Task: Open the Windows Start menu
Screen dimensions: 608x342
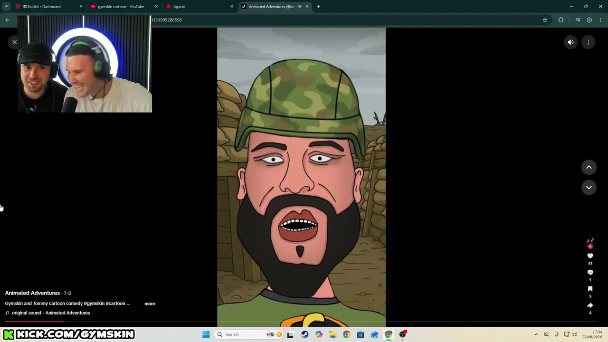Action: (x=206, y=334)
